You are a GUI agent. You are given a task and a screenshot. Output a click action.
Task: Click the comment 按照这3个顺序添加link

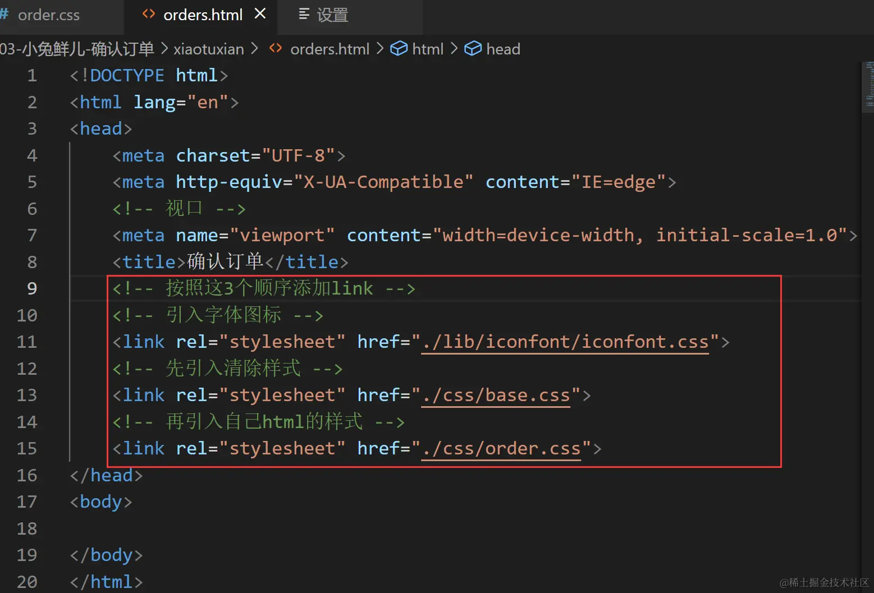point(264,288)
